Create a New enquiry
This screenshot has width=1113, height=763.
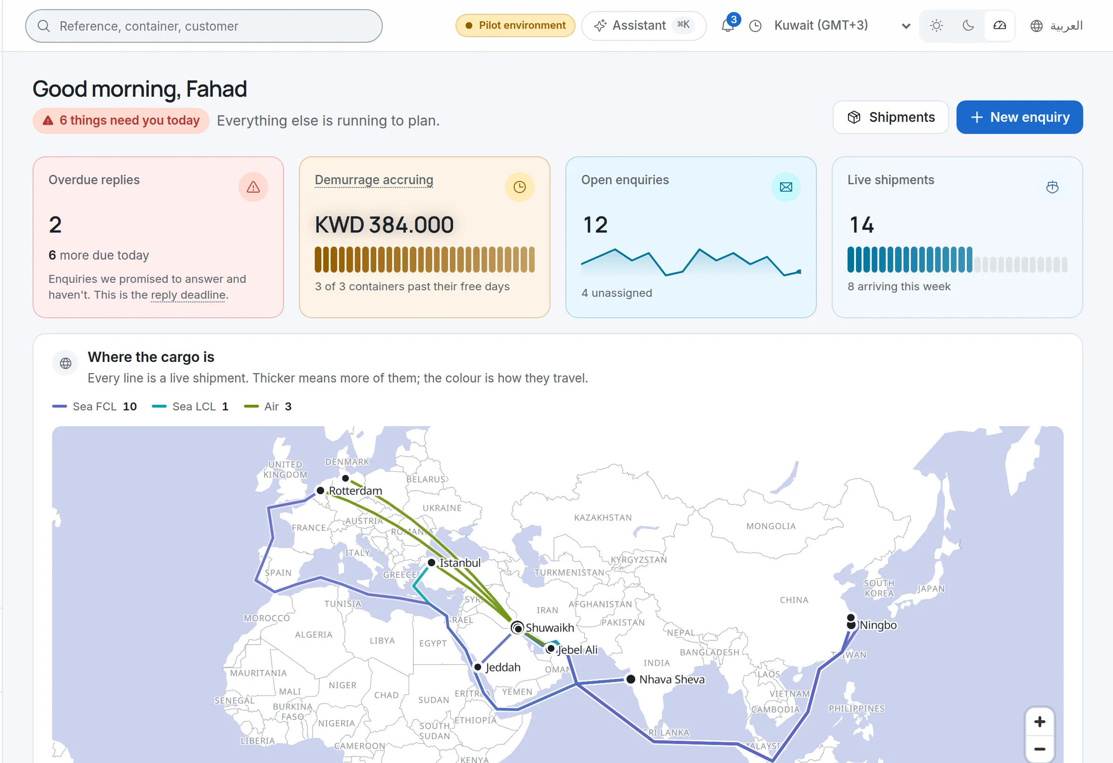[1020, 117]
